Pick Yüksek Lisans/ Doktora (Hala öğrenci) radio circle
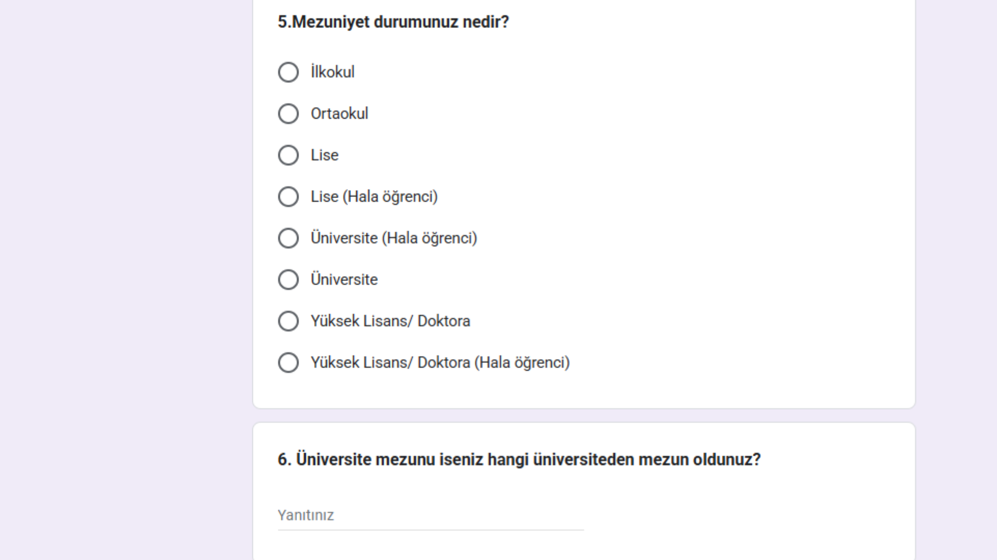Viewport: 997px width, 560px height. [x=288, y=362]
